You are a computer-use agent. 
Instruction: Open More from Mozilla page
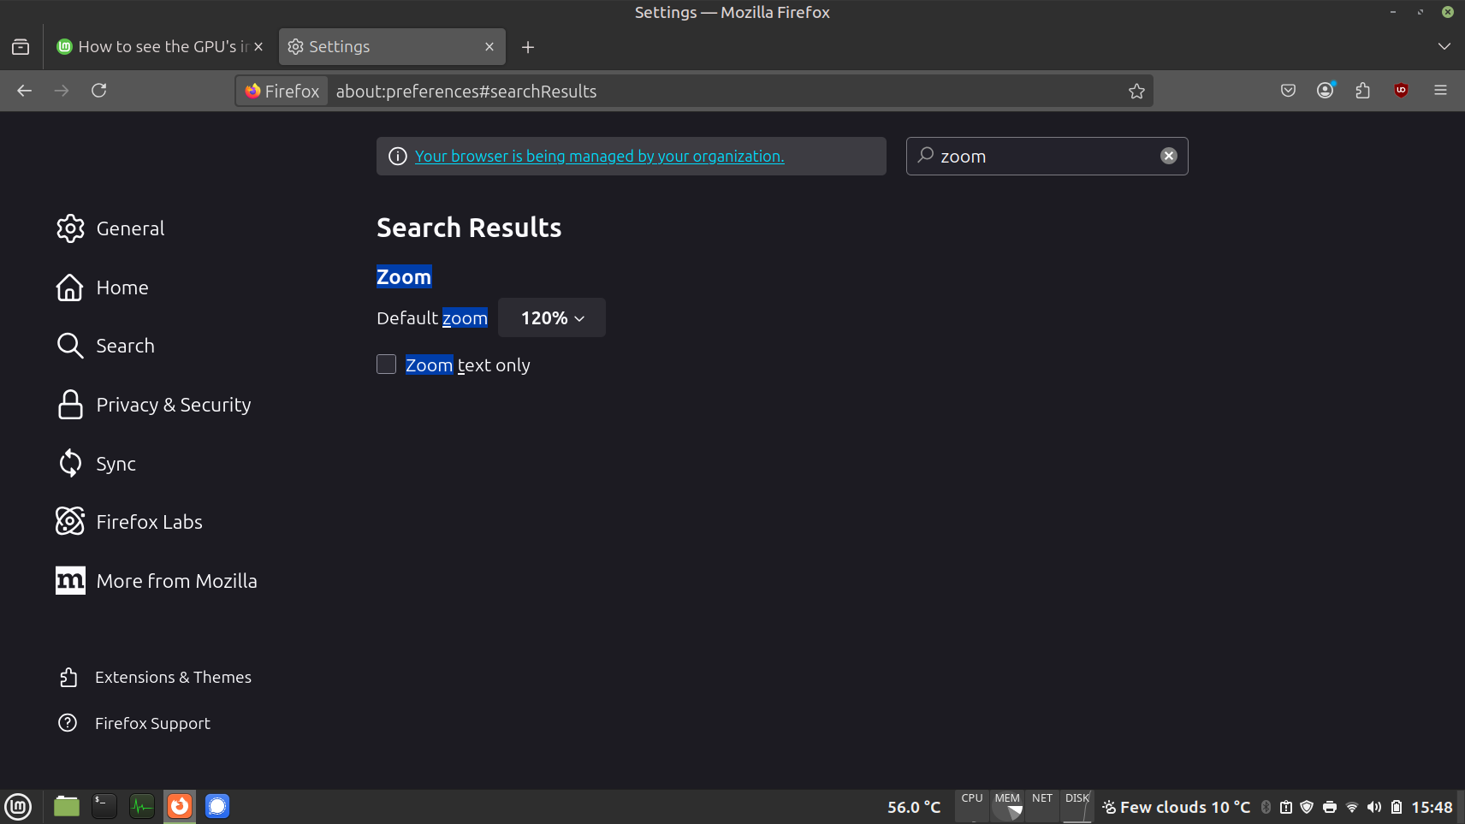pyautogui.click(x=157, y=581)
